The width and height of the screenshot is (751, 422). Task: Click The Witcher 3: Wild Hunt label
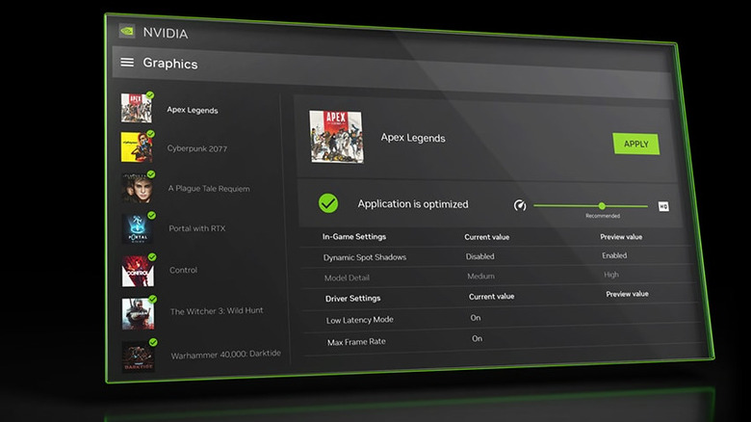pyautogui.click(x=217, y=311)
